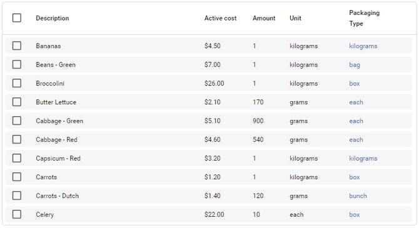Click the bunch link for Carrots - Dutch
The width and height of the screenshot is (419, 228).
tap(358, 196)
